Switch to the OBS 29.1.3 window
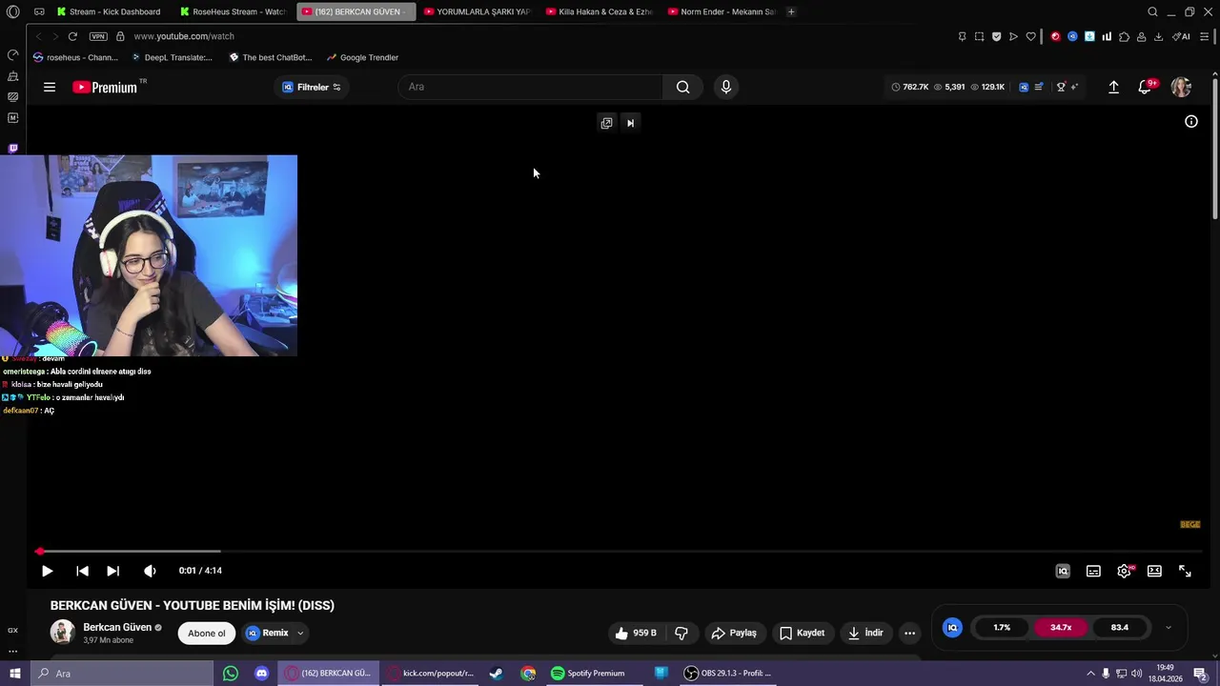The width and height of the screenshot is (1220, 686). 727,674
